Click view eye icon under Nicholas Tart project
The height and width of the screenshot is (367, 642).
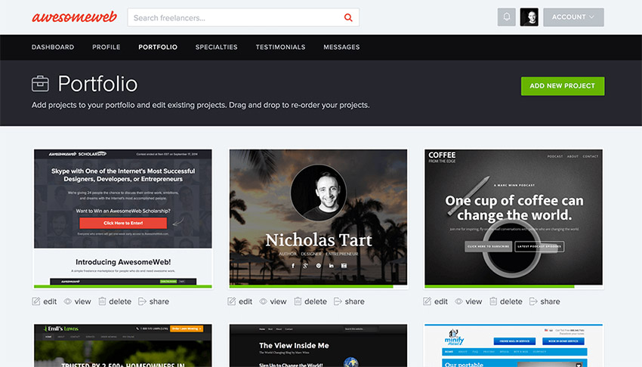(x=264, y=301)
